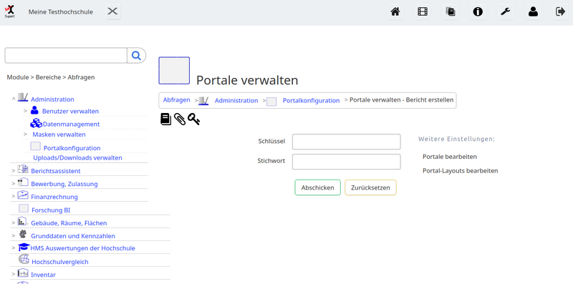Follow the Abfragen breadcrumb link

click(176, 100)
